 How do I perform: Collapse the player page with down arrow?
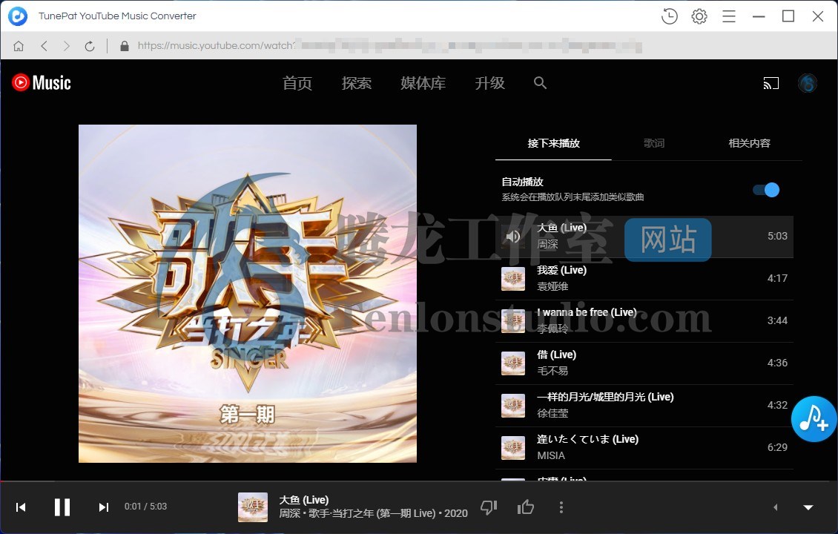[808, 507]
